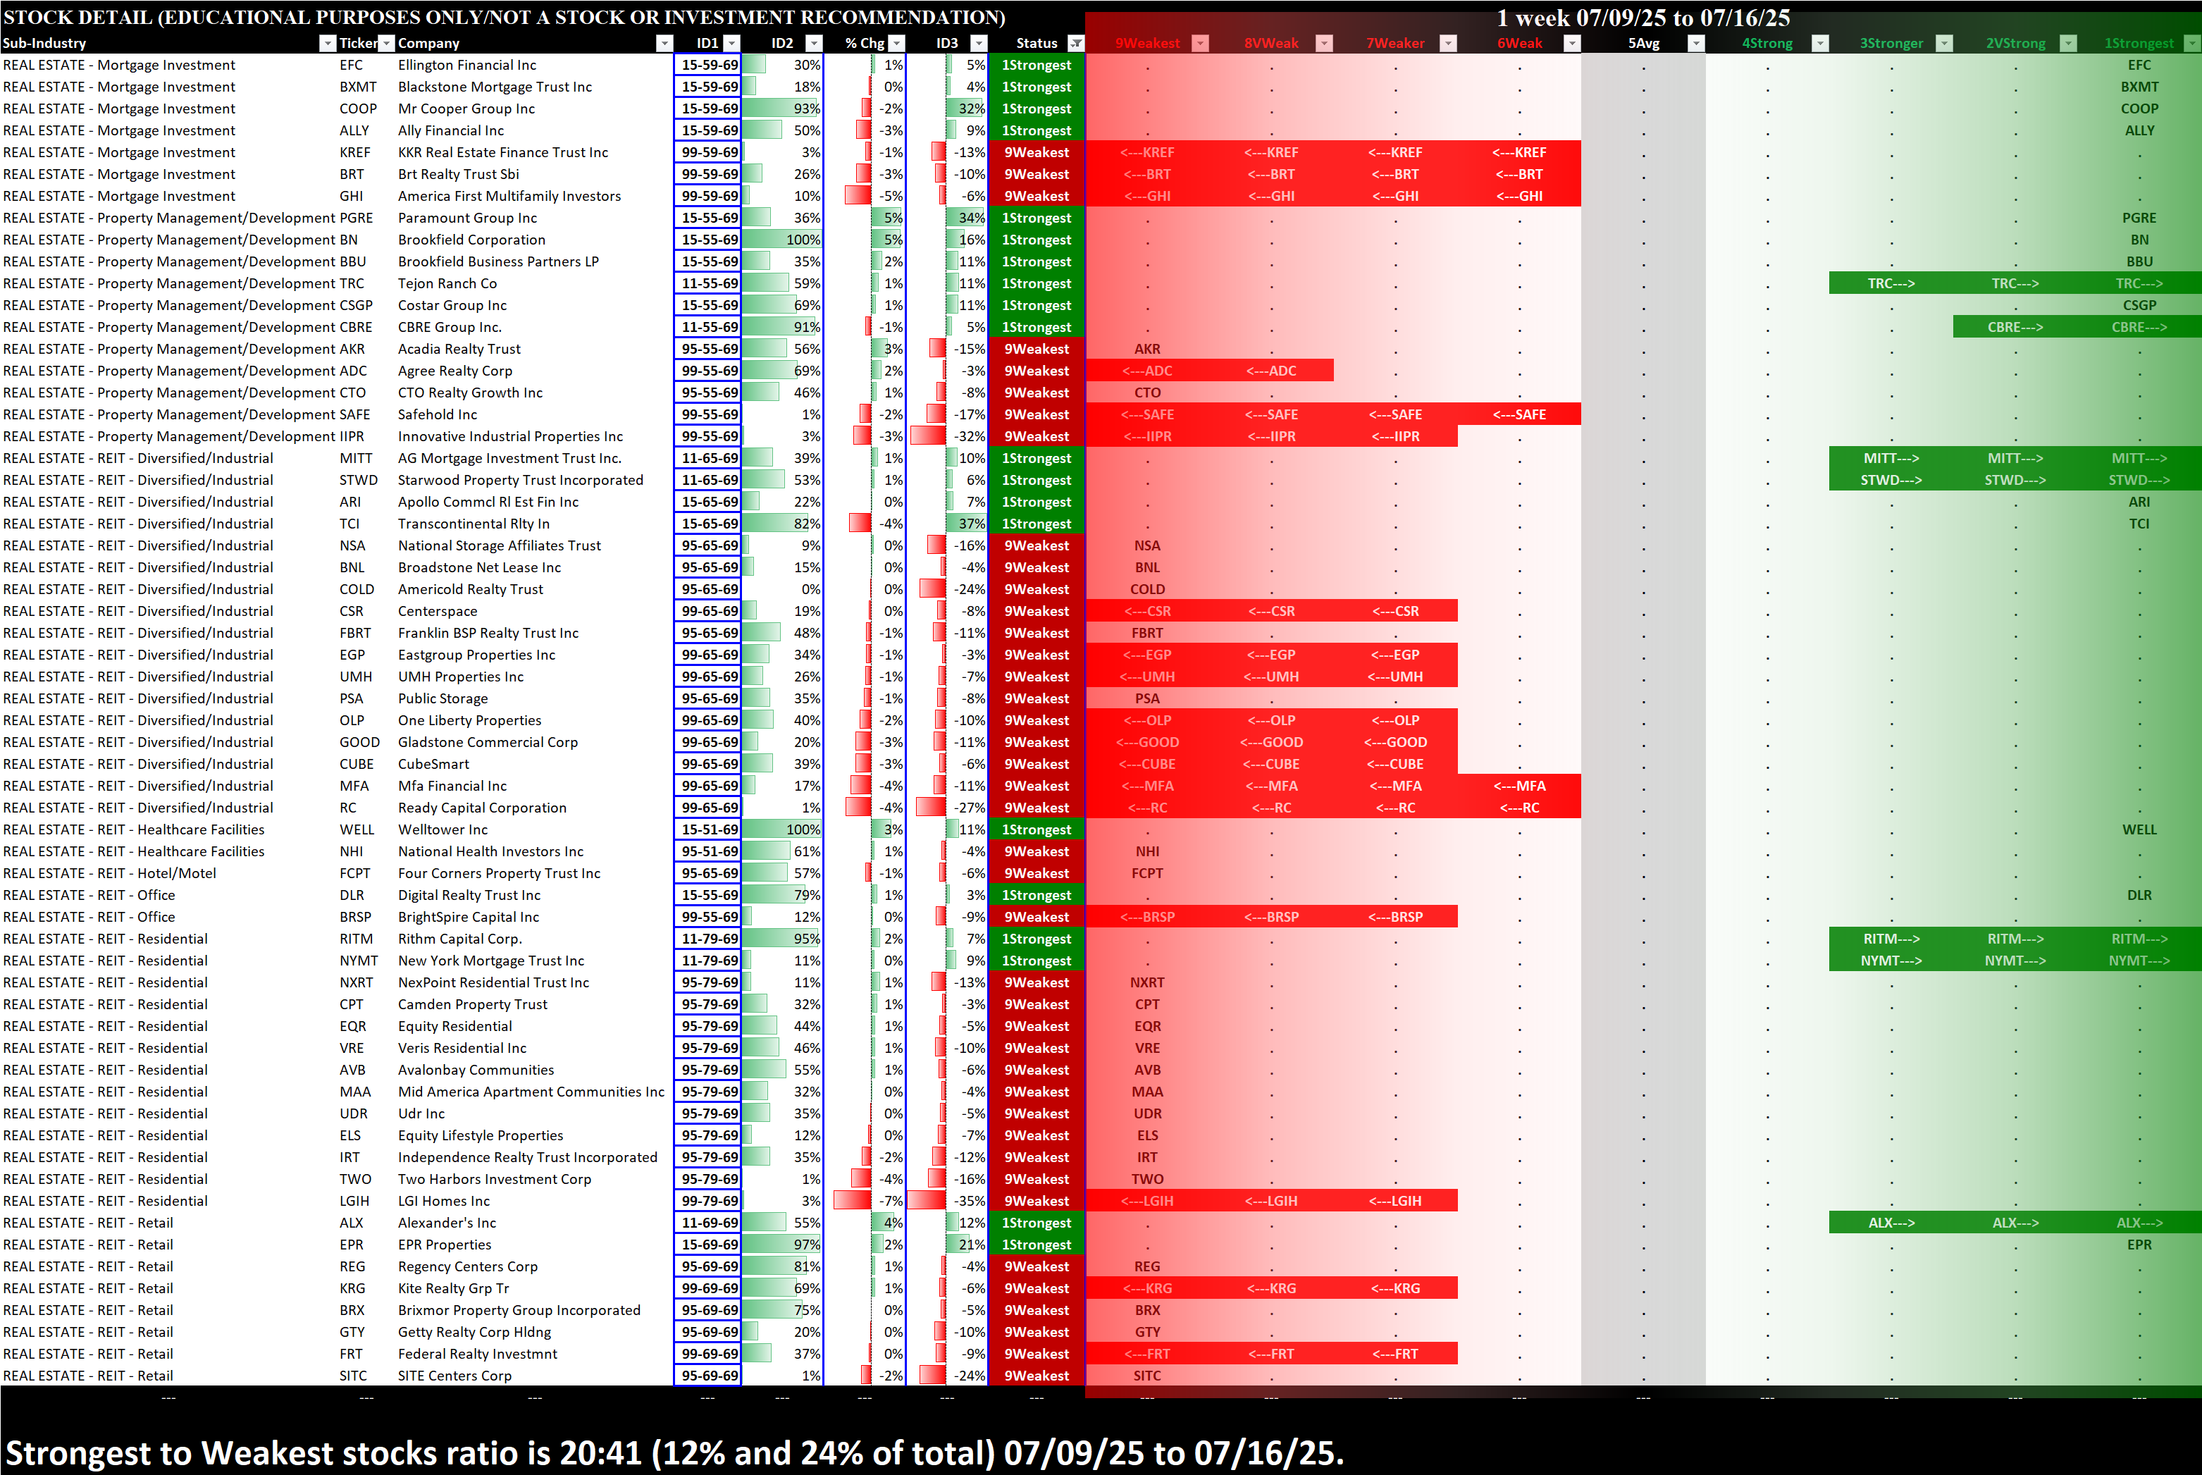
Task: Click the ID2 filter arrow icon
Action: [815, 43]
